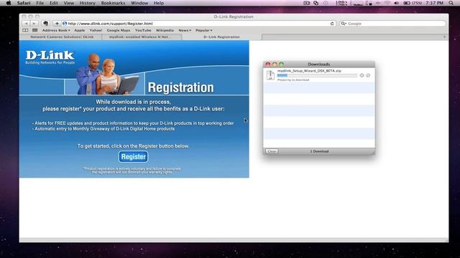Open the History menu
The width and height of the screenshot is (460, 258).
tap(88, 3)
